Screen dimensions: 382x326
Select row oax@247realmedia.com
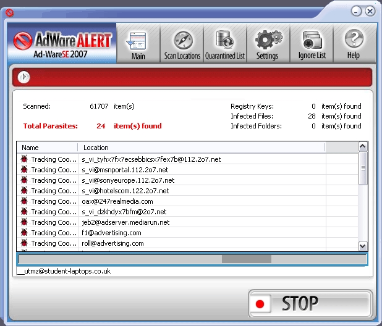tap(187, 201)
